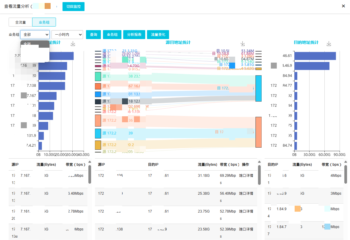The image size is (350, 240).
Task: Click the scrollbar of the middle flow table
Action: [260, 175]
